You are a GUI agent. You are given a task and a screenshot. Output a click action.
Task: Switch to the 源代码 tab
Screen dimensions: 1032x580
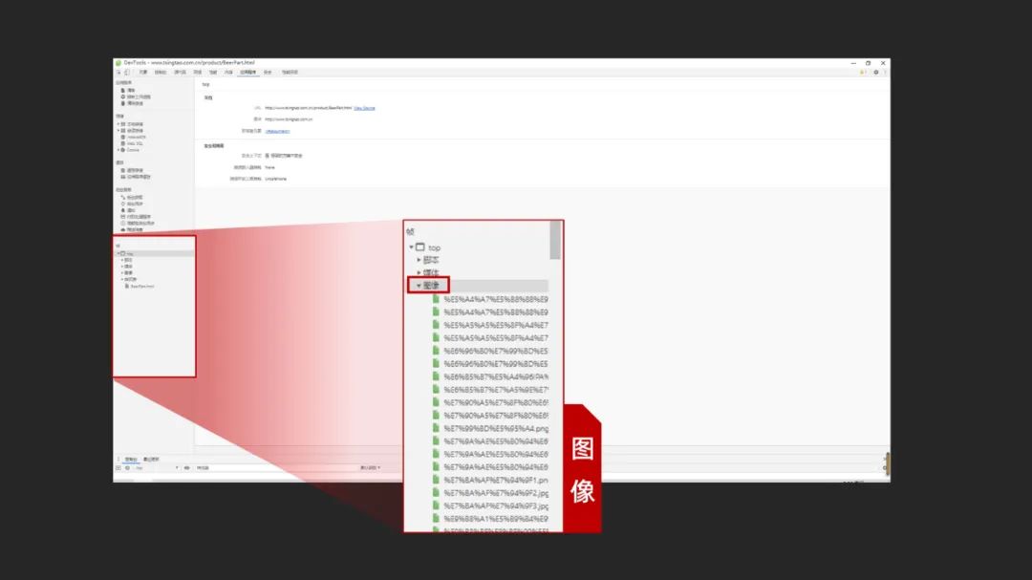point(180,73)
